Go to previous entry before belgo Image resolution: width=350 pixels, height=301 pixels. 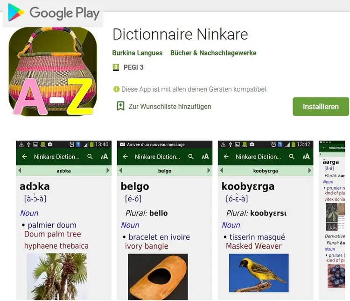(120, 171)
